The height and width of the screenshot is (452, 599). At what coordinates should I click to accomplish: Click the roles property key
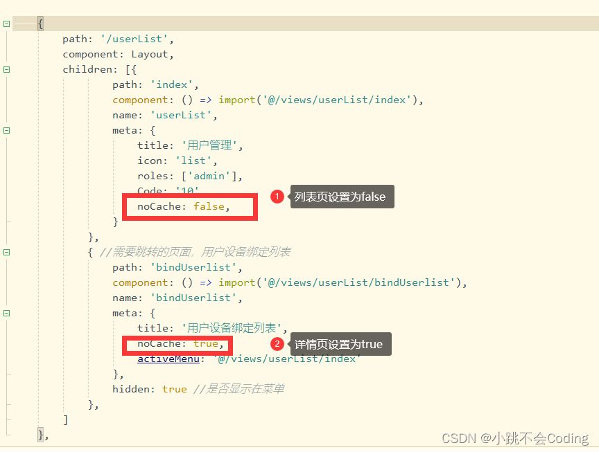153,176
